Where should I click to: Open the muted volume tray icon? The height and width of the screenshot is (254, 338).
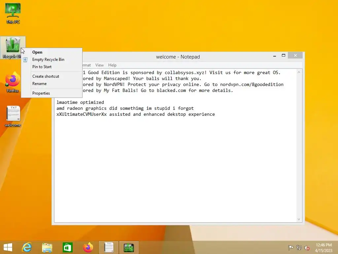(x=307, y=248)
